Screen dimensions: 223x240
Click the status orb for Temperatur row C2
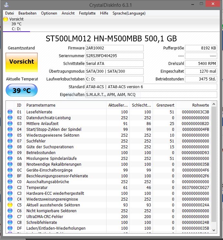click(10, 187)
